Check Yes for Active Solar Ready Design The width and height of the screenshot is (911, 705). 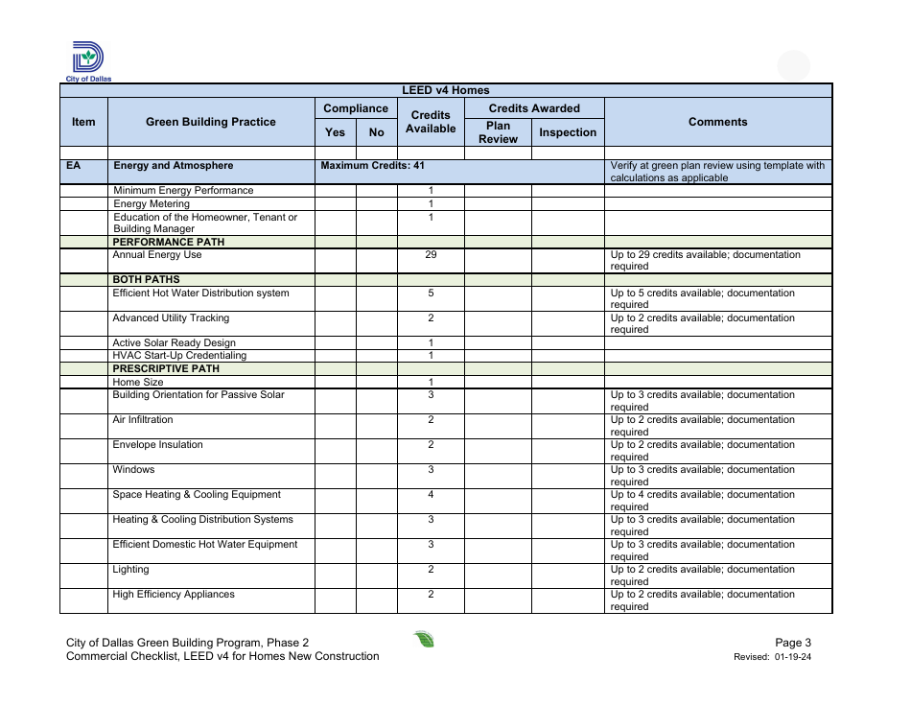click(335, 342)
